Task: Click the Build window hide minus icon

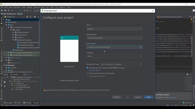Action: tap(191, 74)
